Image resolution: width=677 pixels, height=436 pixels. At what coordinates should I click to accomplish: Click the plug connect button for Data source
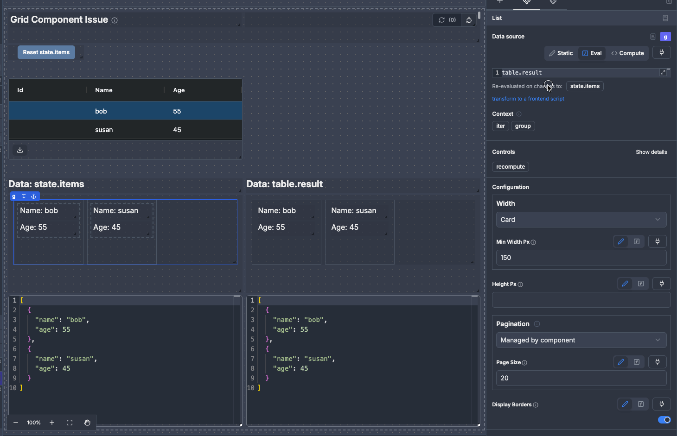(662, 53)
